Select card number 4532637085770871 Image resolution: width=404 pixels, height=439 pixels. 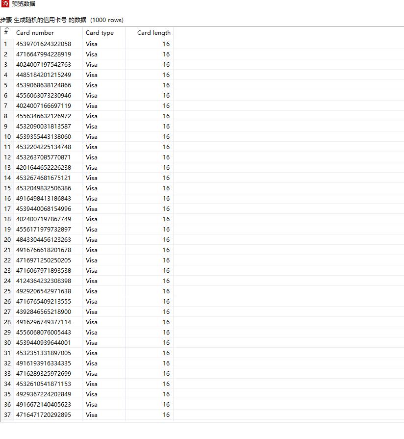(x=44, y=157)
